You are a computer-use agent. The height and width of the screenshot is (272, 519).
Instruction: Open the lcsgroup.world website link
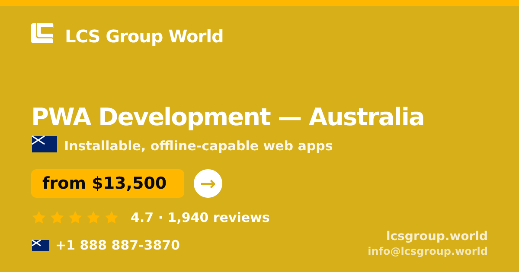(x=437, y=236)
